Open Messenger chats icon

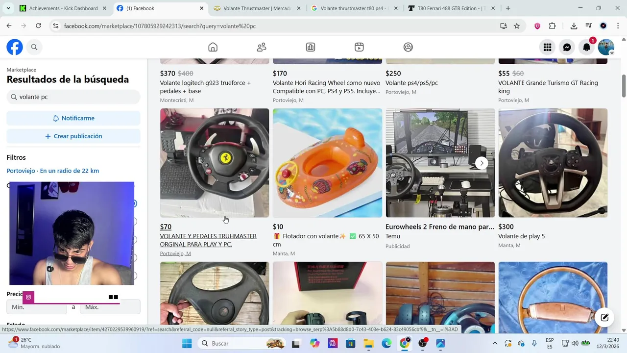pos(567,47)
